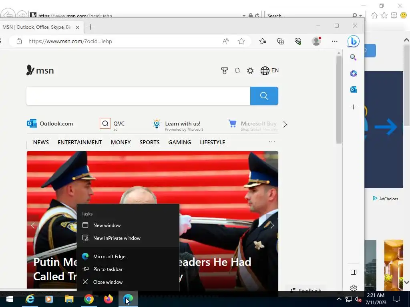The height and width of the screenshot is (307, 410).
Task: Close the MSN tab in Edge
Action: point(77,27)
